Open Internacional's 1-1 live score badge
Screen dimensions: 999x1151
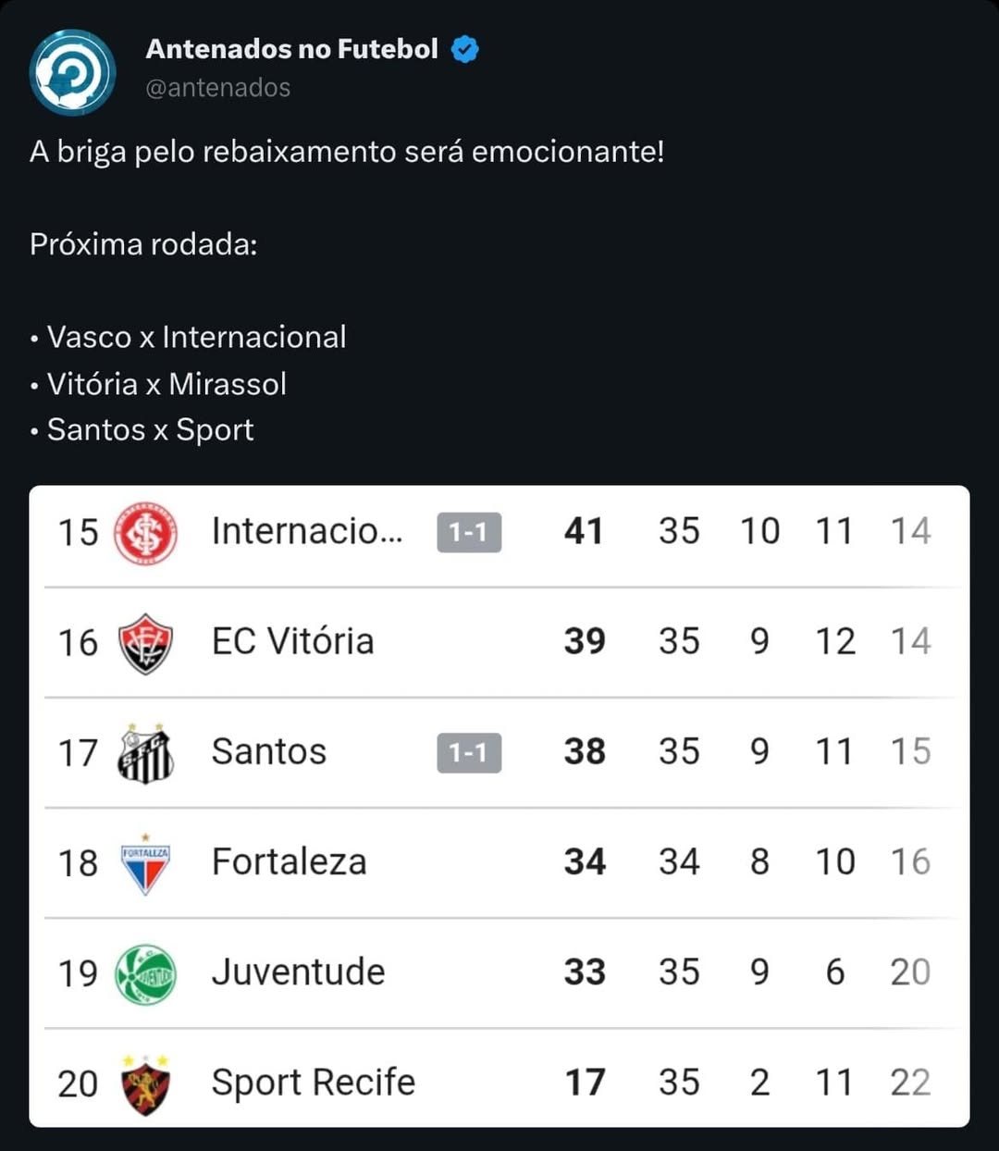(469, 532)
